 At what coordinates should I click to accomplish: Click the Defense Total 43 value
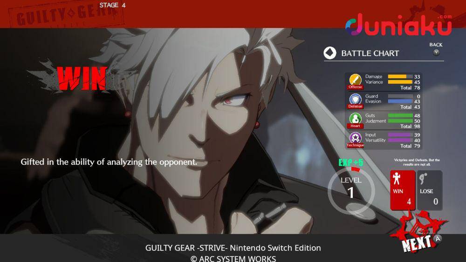click(417, 107)
